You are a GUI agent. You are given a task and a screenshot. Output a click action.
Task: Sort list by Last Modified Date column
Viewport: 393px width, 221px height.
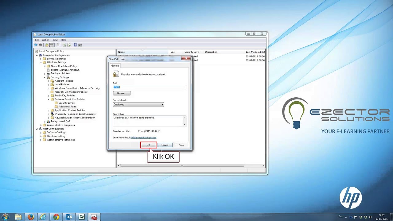[x=255, y=52]
